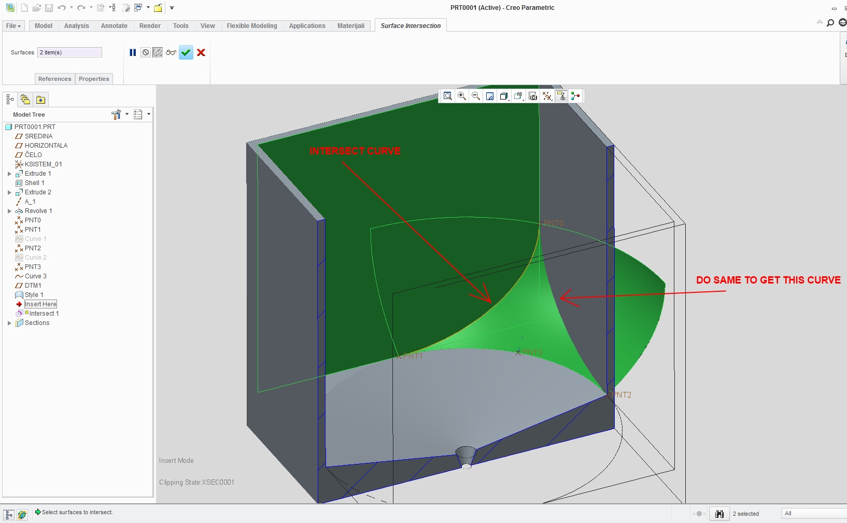
Task: Open Datum Display Filters icon
Action: pyautogui.click(x=547, y=96)
